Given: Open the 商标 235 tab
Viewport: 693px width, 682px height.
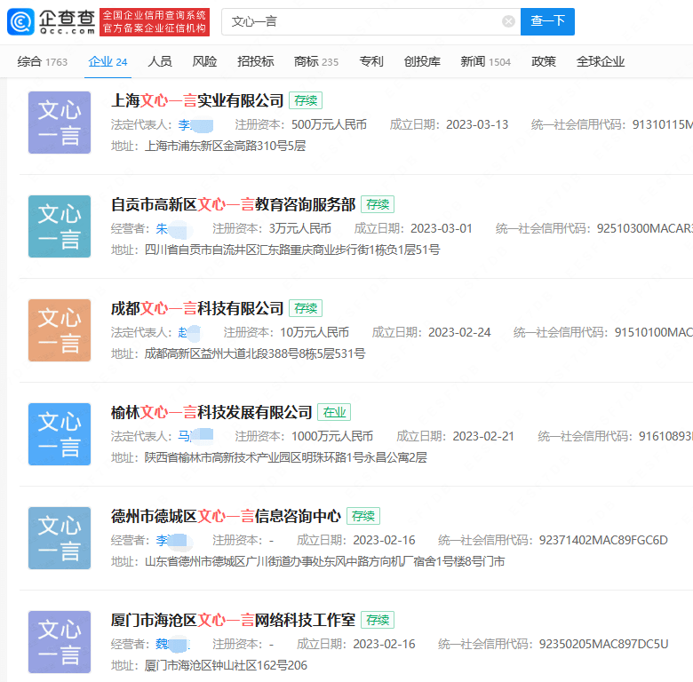Looking at the screenshot, I should pyautogui.click(x=316, y=61).
